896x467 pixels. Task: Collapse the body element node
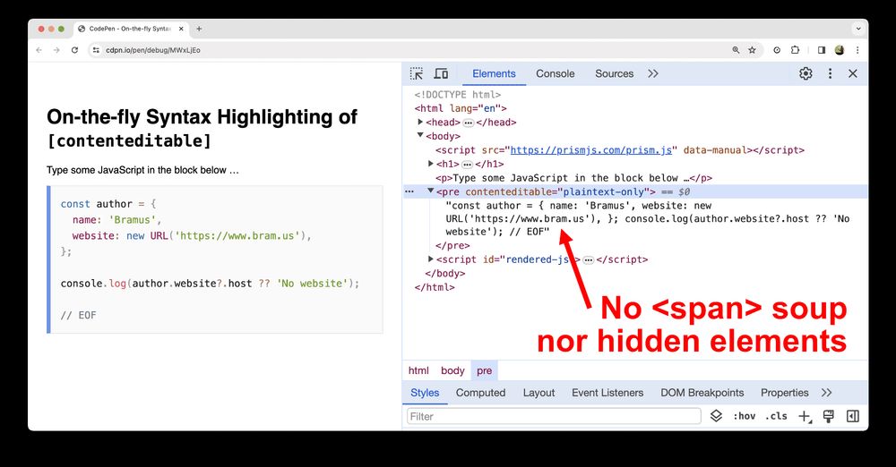click(420, 135)
